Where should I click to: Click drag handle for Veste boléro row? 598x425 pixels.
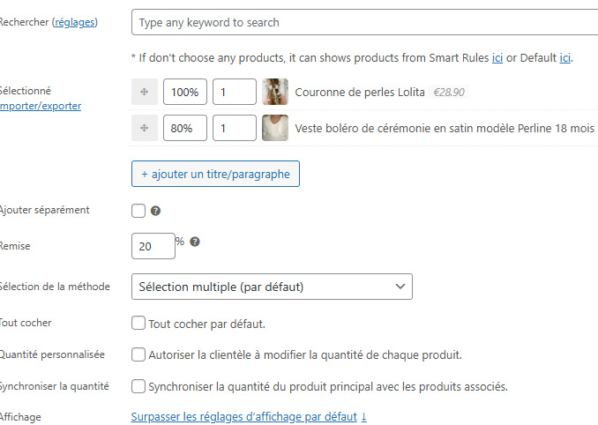pyautogui.click(x=143, y=129)
